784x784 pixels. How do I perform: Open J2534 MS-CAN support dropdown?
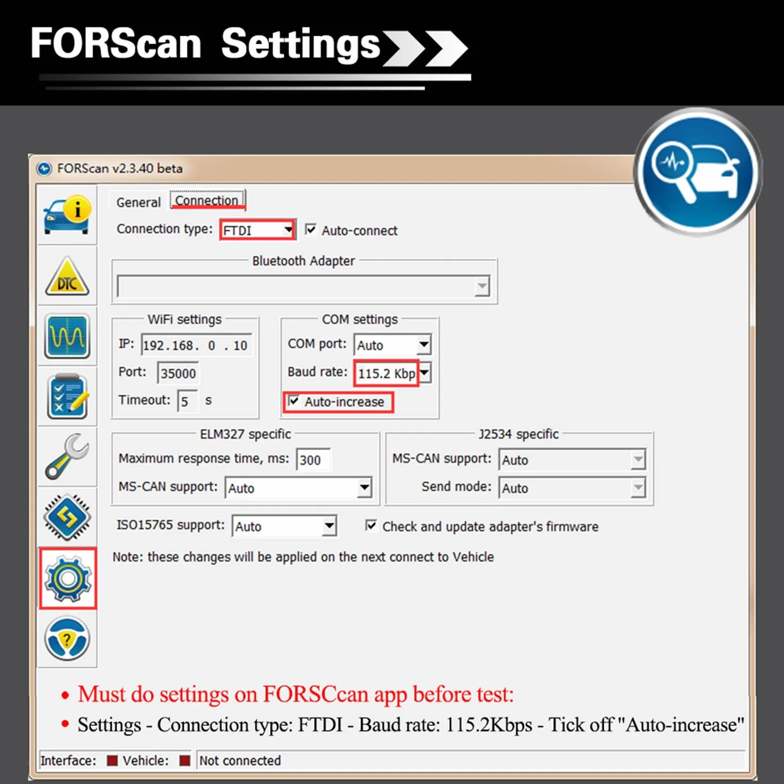pos(572,460)
